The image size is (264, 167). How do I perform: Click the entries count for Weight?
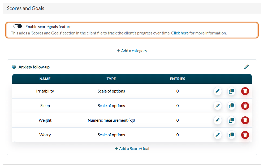[178, 120]
